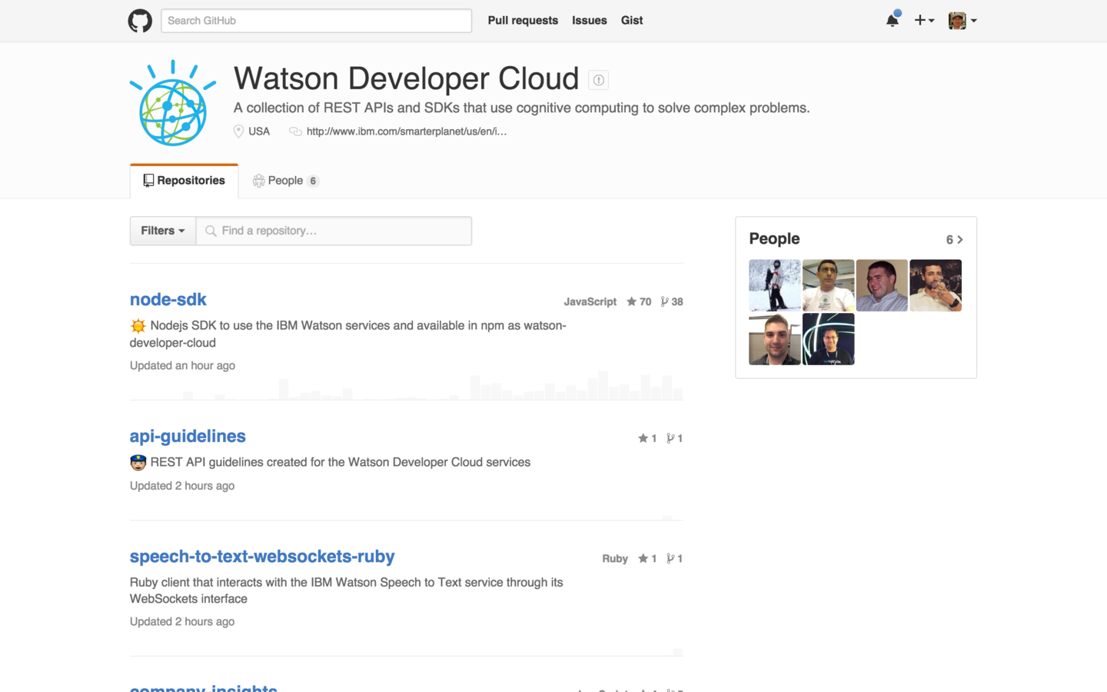Switch to the People tab
Screen dimensions: 1107x692
click(286, 181)
